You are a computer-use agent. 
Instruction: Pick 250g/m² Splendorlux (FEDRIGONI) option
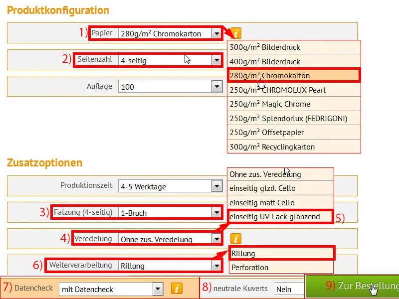pyautogui.click(x=294, y=118)
